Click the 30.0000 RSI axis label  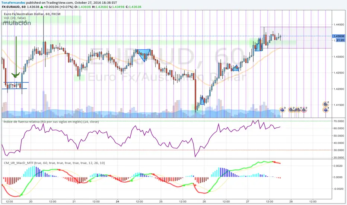338,150
